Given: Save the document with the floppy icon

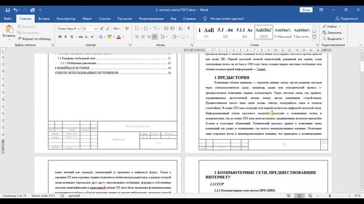Looking at the screenshot, I should 7,10.
